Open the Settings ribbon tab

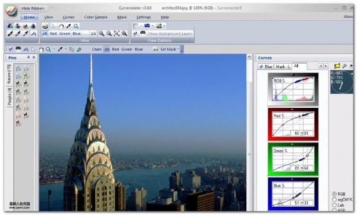143,17
